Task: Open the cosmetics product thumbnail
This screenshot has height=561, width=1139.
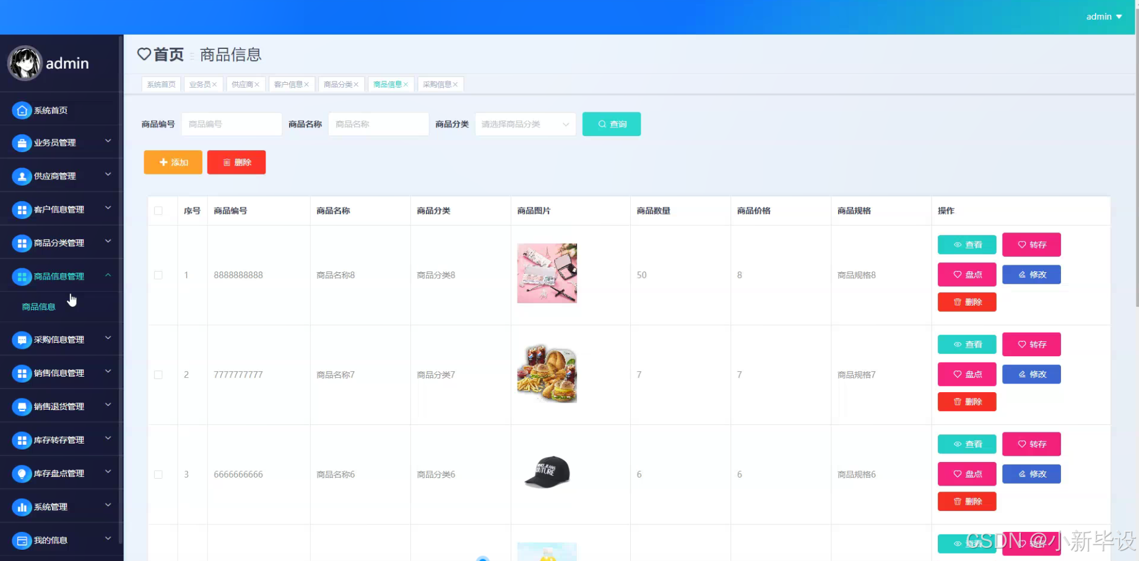Action: coord(547,273)
